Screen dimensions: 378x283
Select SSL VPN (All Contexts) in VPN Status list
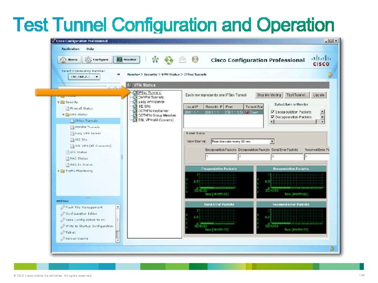(156, 120)
